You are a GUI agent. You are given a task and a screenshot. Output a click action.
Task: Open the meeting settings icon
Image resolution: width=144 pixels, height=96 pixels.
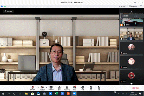tap(99, 88)
